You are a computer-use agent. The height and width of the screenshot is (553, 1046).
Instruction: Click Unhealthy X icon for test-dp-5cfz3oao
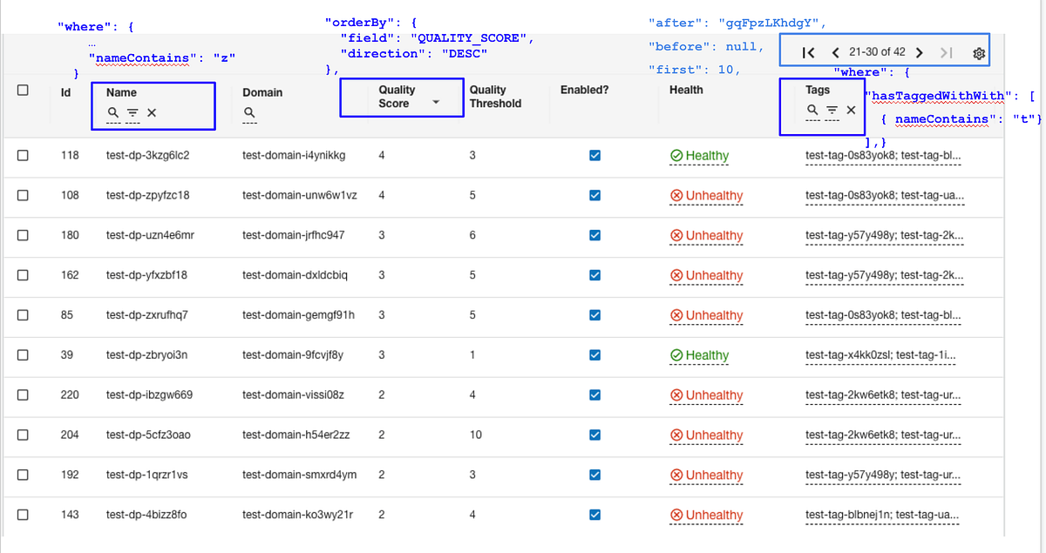tap(676, 435)
